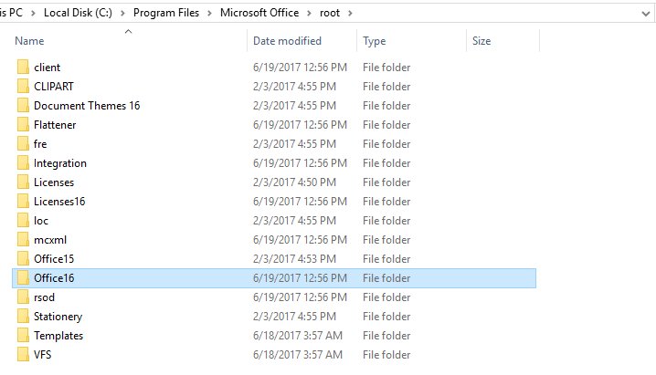The height and width of the screenshot is (375, 656).
Task: Click the client folder icon
Action: [24, 68]
